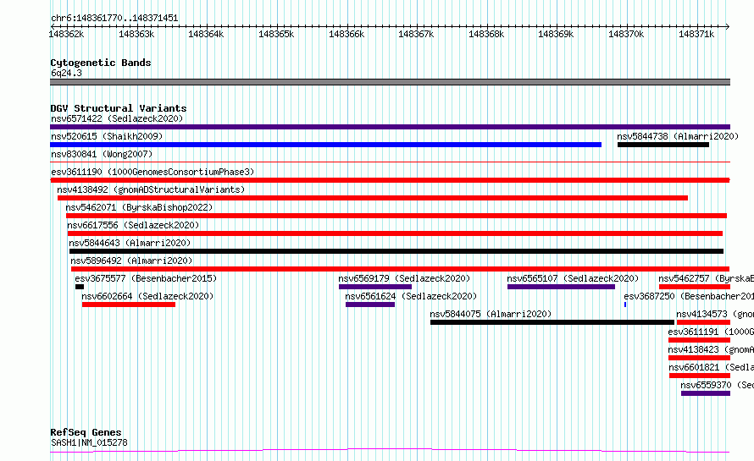This screenshot has width=754, height=461.
Task: Click the SASH1|NM_015278 gene label
Action: pyautogui.click(x=89, y=442)
